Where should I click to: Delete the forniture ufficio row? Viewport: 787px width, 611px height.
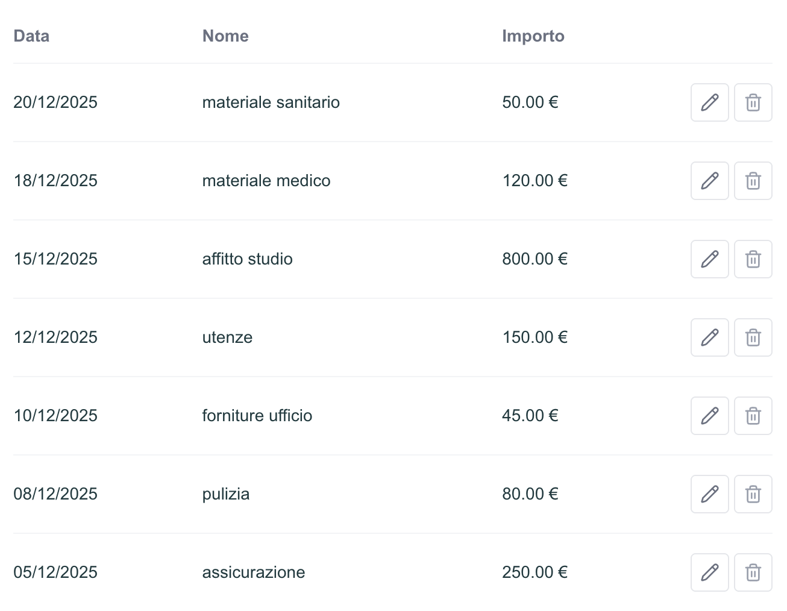point(753,416)
